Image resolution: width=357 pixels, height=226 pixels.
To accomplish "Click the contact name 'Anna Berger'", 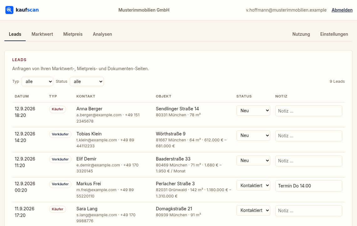I will tap(89, 109).
